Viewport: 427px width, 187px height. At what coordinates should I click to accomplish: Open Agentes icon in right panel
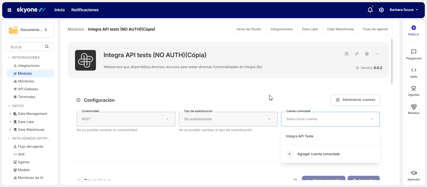point(414,89)
